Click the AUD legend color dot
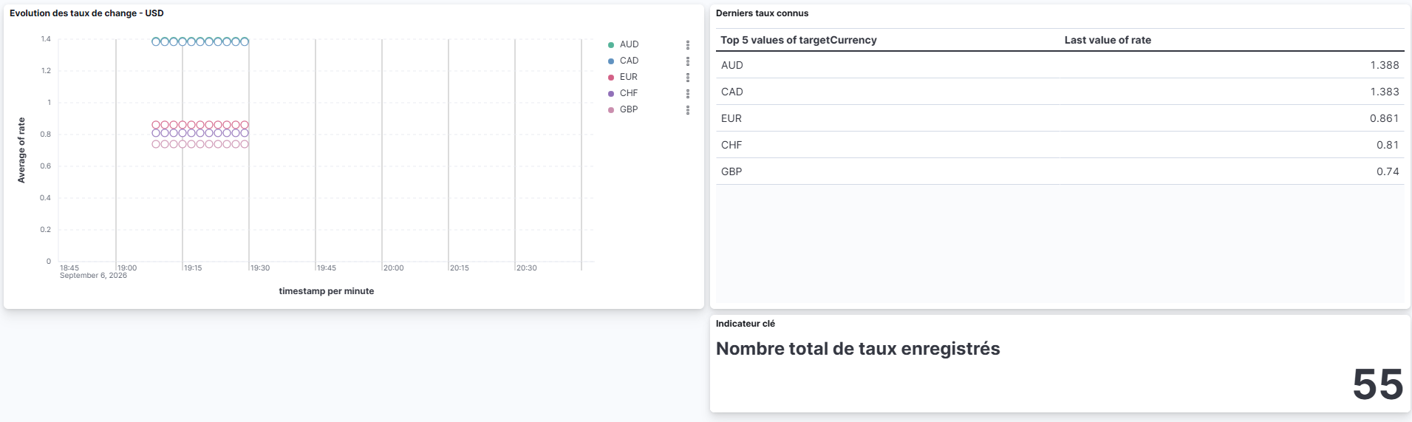 [x=611, y=45]
